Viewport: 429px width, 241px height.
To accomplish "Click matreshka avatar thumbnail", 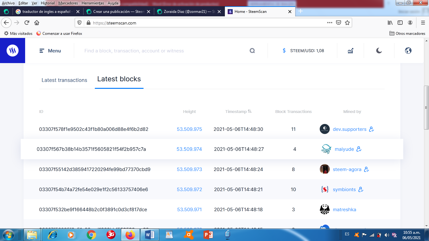I will tap(325, 209).
